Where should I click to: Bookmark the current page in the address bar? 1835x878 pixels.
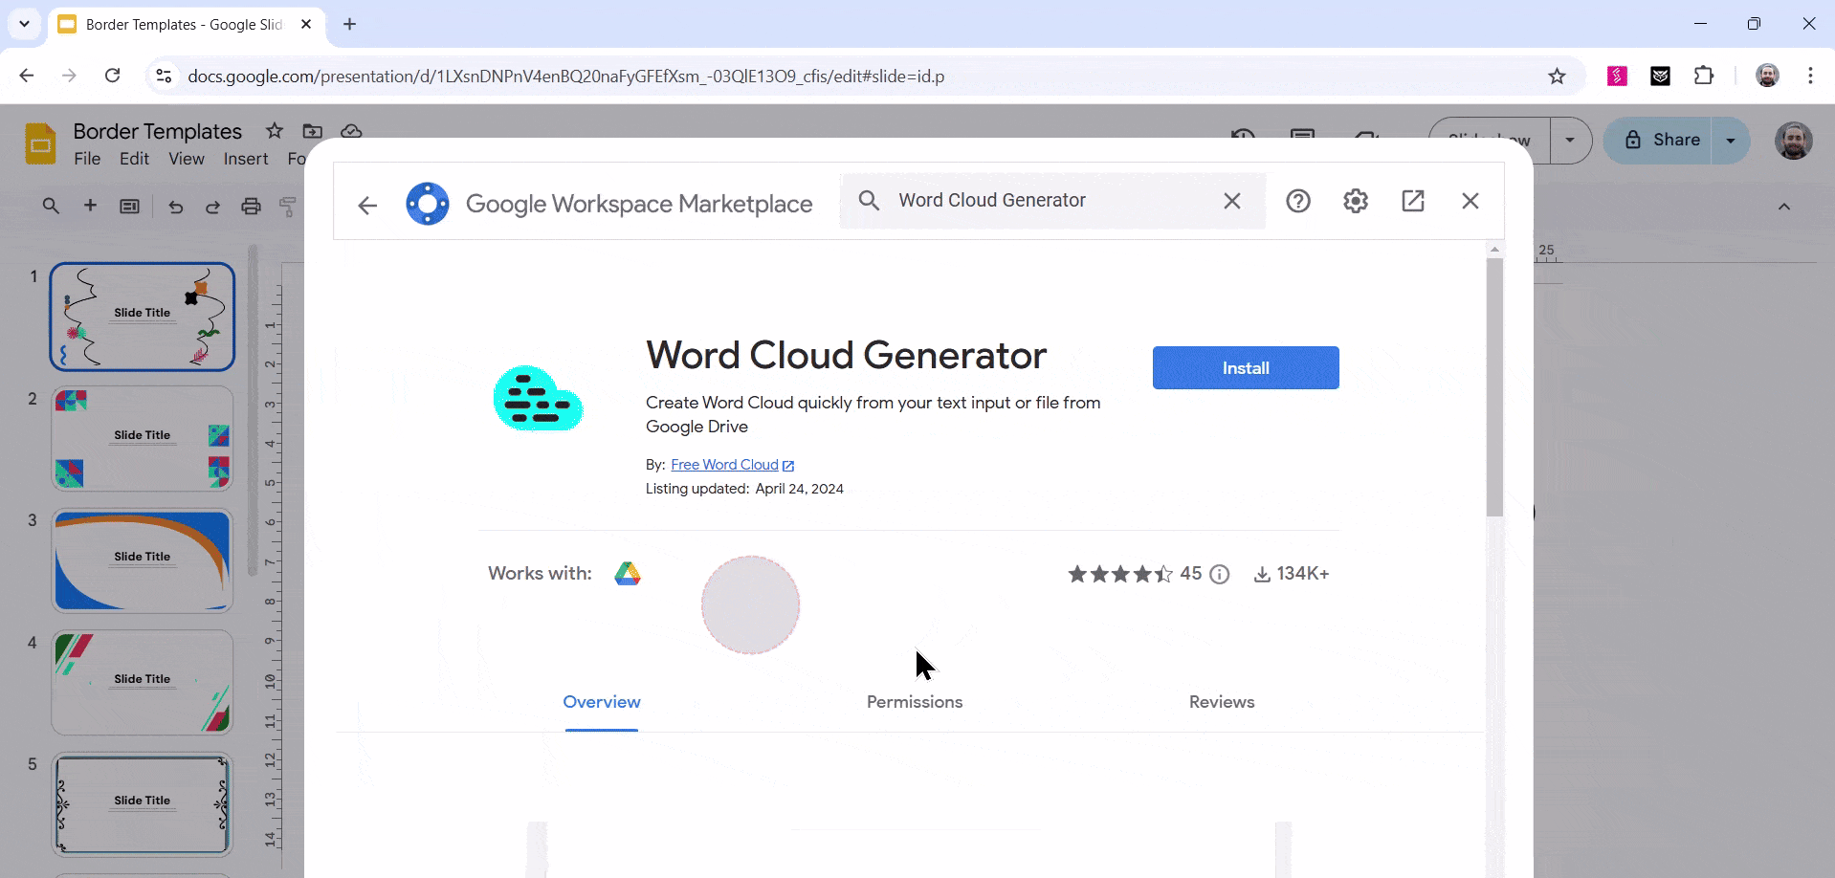[1556, 76]
